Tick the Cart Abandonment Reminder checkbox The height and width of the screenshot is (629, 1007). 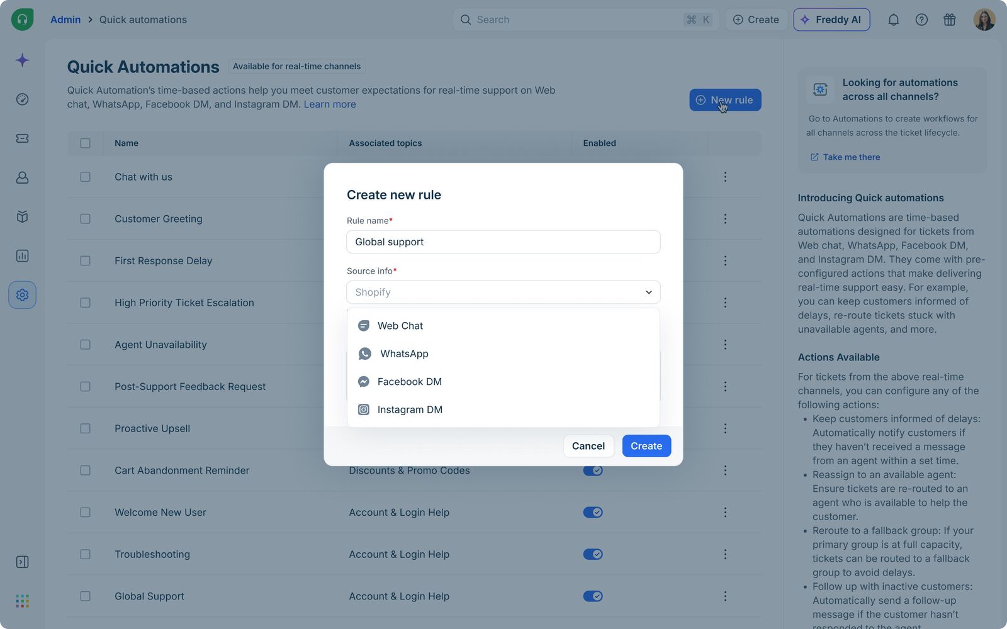click(x=85, y=470)
